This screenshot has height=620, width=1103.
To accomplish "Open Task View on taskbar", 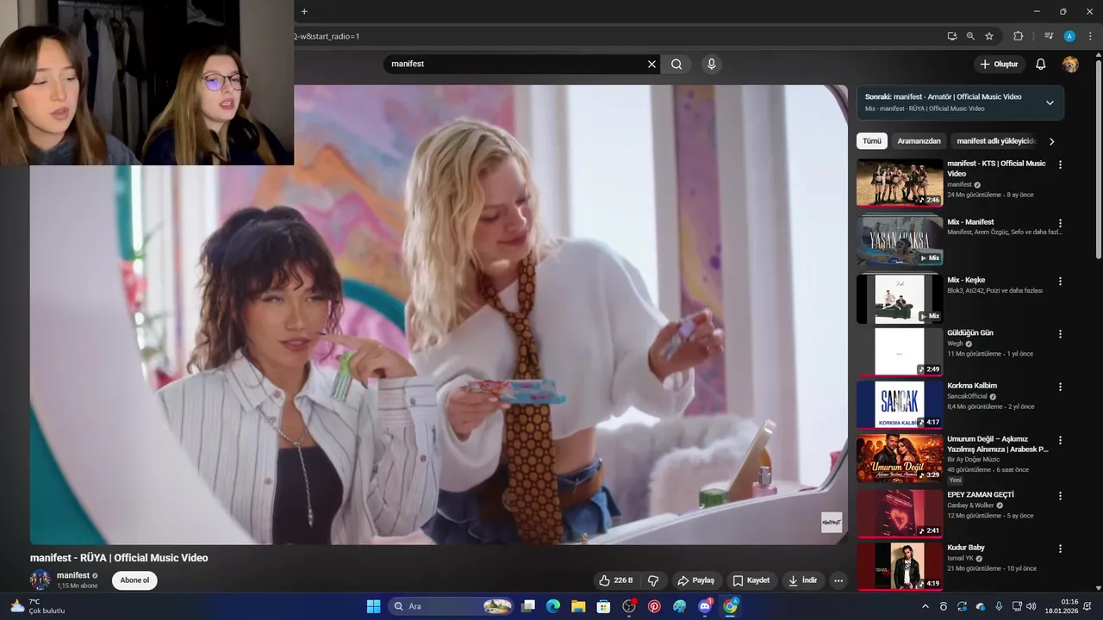I will [528, 606].
